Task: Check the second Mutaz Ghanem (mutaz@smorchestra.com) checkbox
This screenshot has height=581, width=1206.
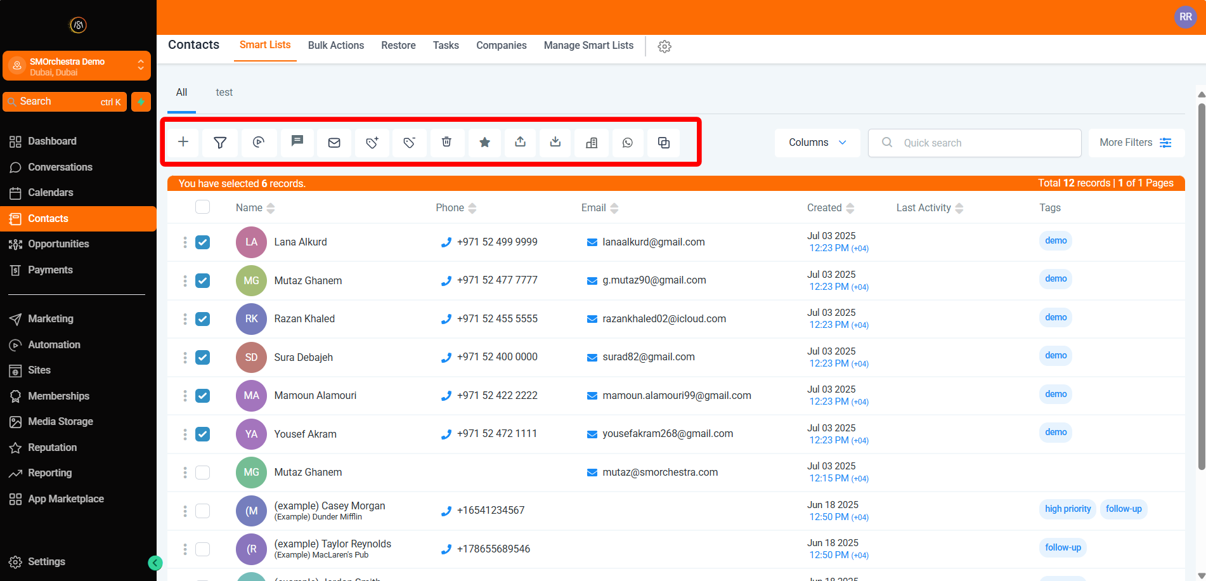Action: coord(202,473)
